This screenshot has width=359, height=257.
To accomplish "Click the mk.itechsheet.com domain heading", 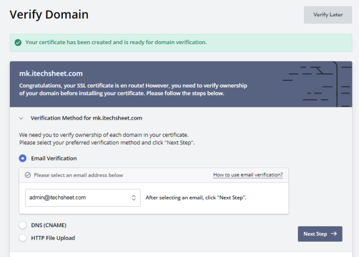I will (51, 74).
